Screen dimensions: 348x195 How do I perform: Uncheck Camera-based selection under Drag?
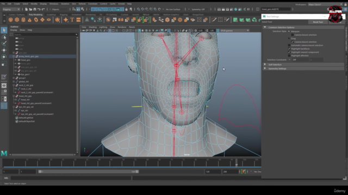point(293,42)
